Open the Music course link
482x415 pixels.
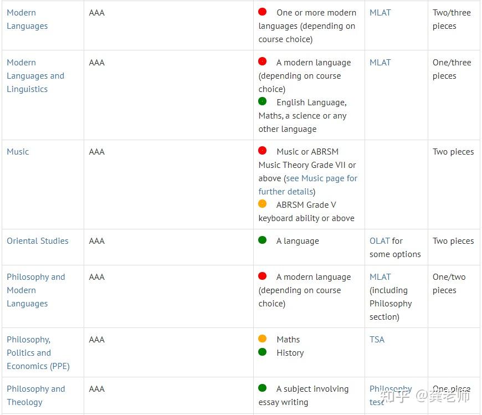point(18,152)
